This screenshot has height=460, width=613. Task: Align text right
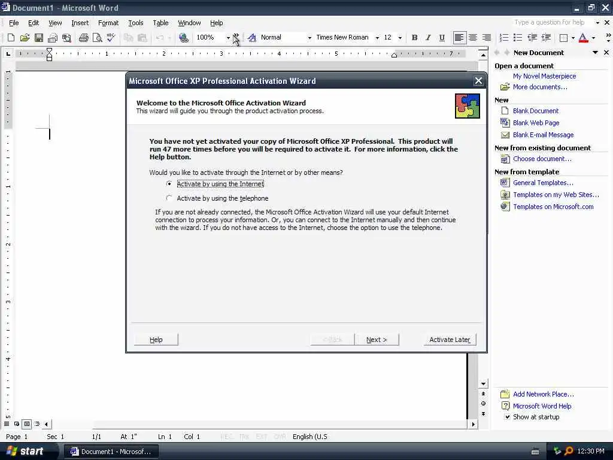486,38
